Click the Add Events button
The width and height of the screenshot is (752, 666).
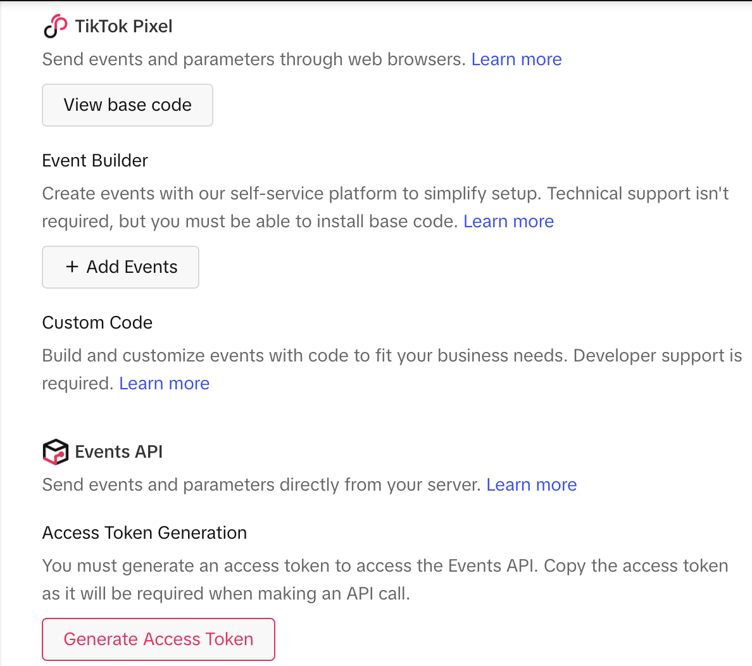pos(120,267)
